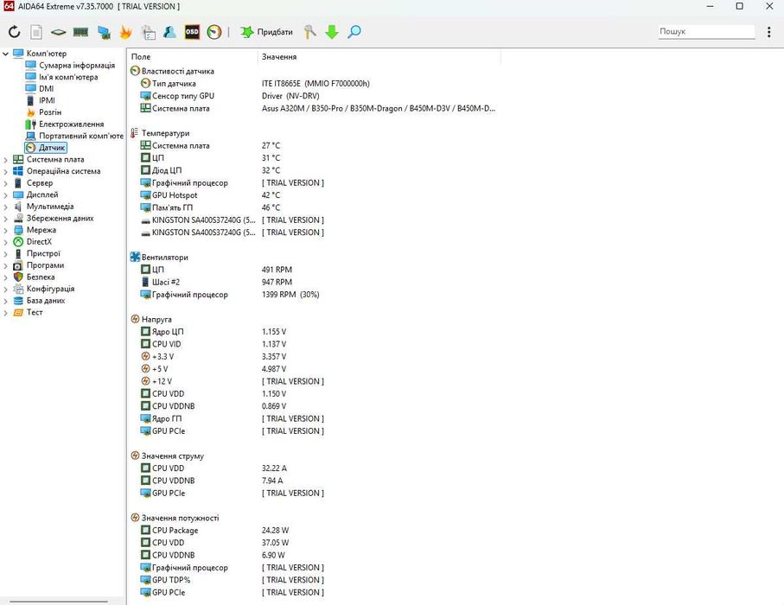Expand the Системна плата tree node
This screenshot has height=605, width=784.
(6, 159)
